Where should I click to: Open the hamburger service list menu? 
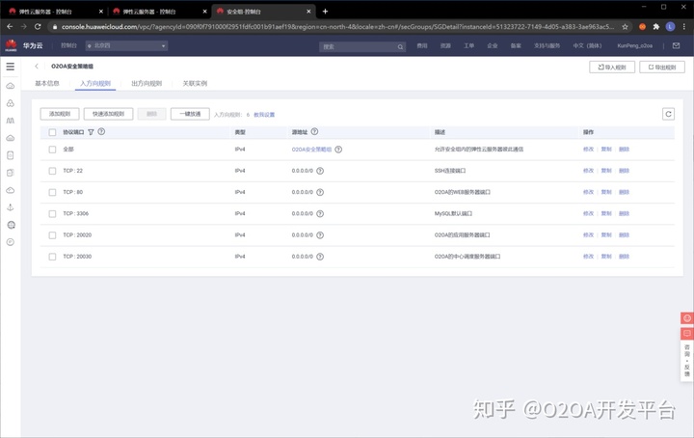click(x=11, y=67)
